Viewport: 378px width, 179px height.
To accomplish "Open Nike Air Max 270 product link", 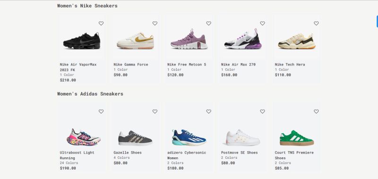I will point(239,65).
